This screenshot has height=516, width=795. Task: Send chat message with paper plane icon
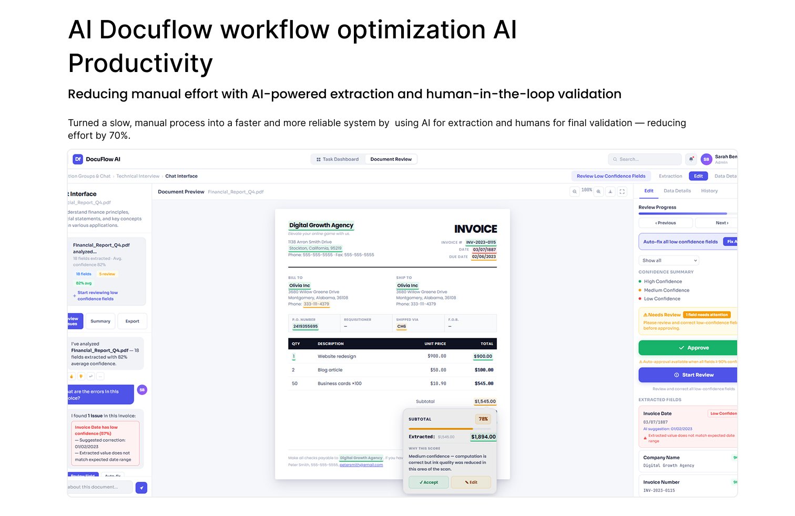coord(141,488)
